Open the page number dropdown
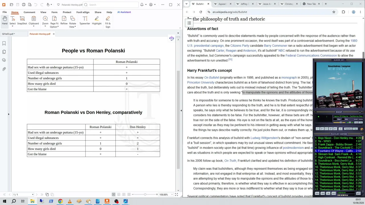The image size is (365, 205). tap(33, 194)
